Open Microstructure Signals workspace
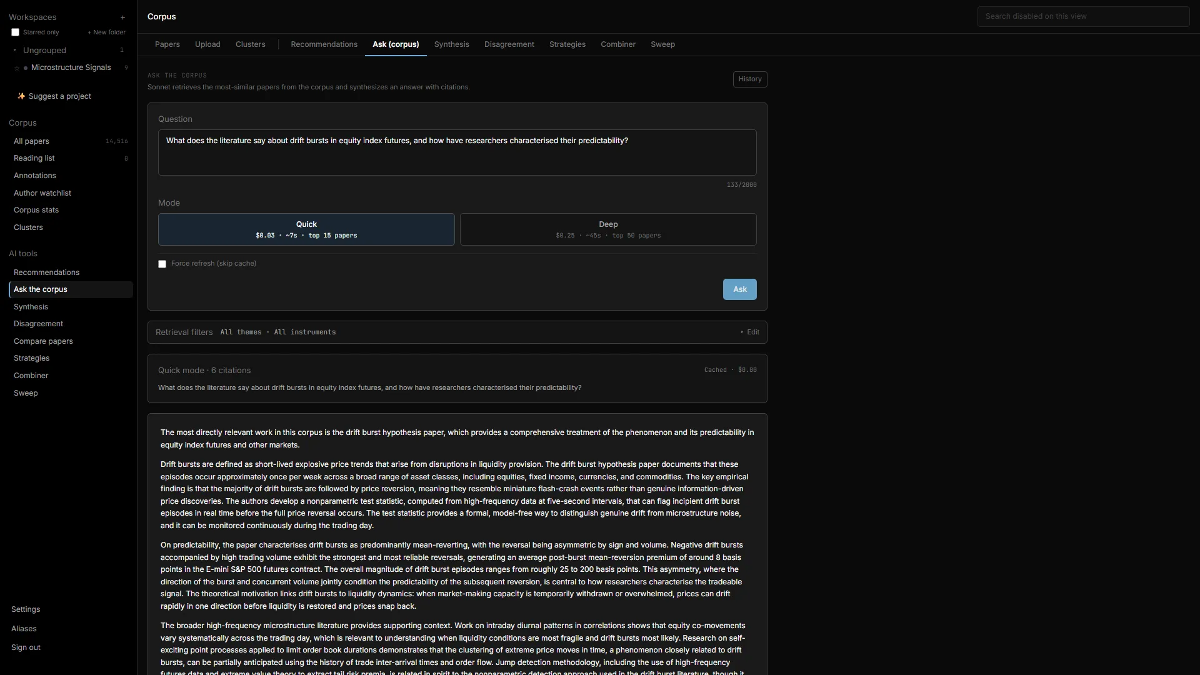 [71, 67]
